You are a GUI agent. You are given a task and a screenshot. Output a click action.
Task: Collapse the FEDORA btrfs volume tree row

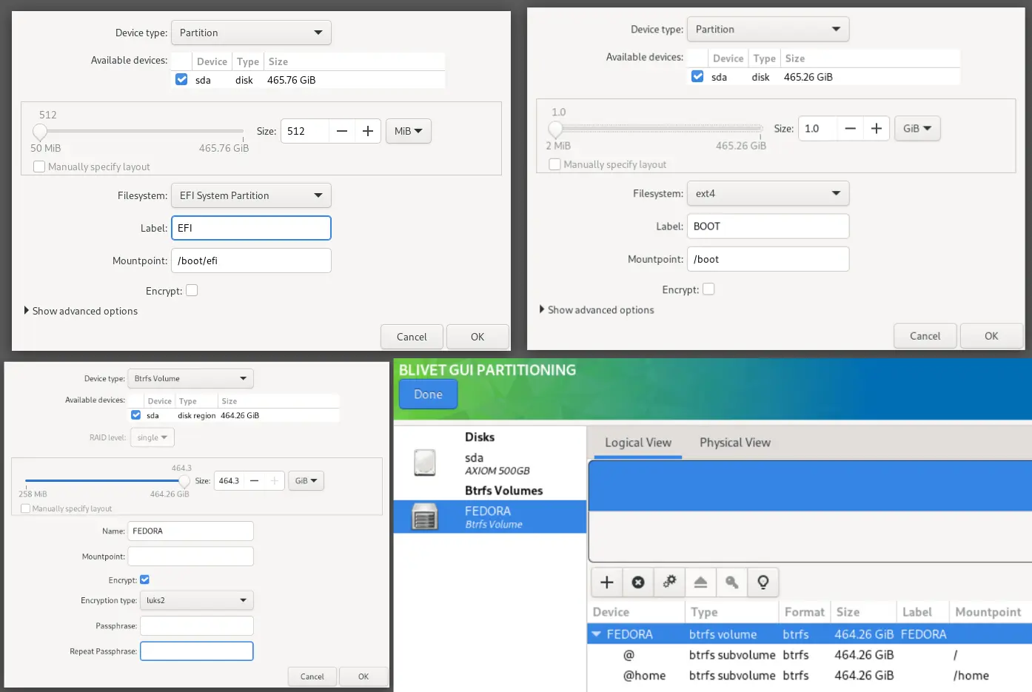coord(596,634)
